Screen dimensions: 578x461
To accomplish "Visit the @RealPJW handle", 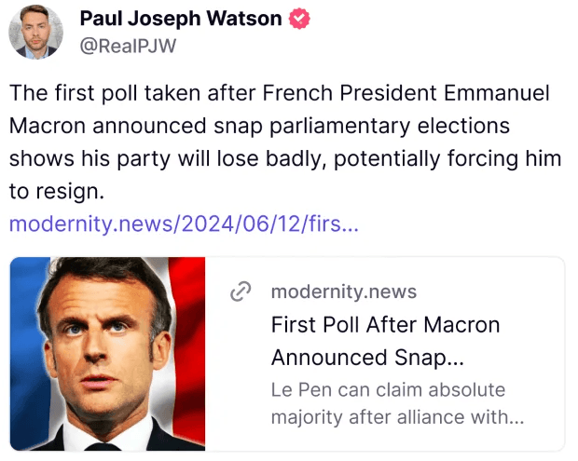I will (128, 46).
